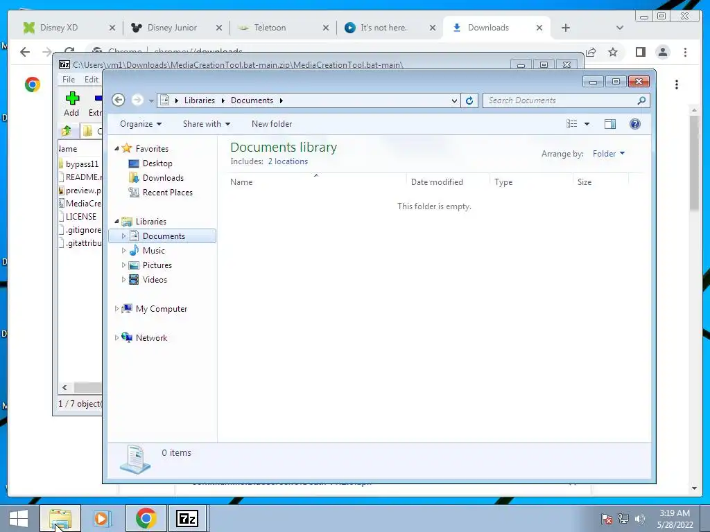Screen dimensions: 710x532
Task: Click the search magnifier in Explorer
Action: [641, 100]
